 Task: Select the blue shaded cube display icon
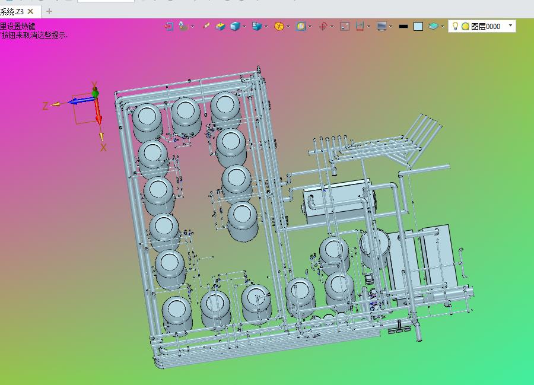tap(236, 26)
